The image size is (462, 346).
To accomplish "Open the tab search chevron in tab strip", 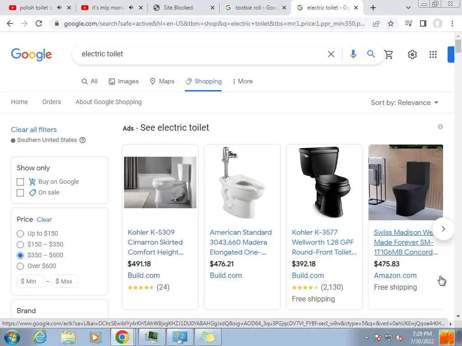I will click(408, 8).
